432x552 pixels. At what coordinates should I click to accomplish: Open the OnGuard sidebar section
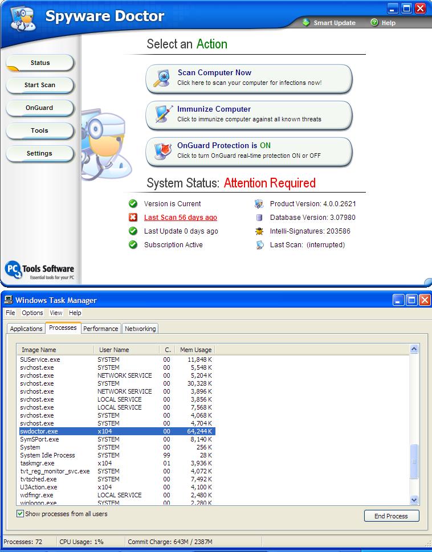40,108
